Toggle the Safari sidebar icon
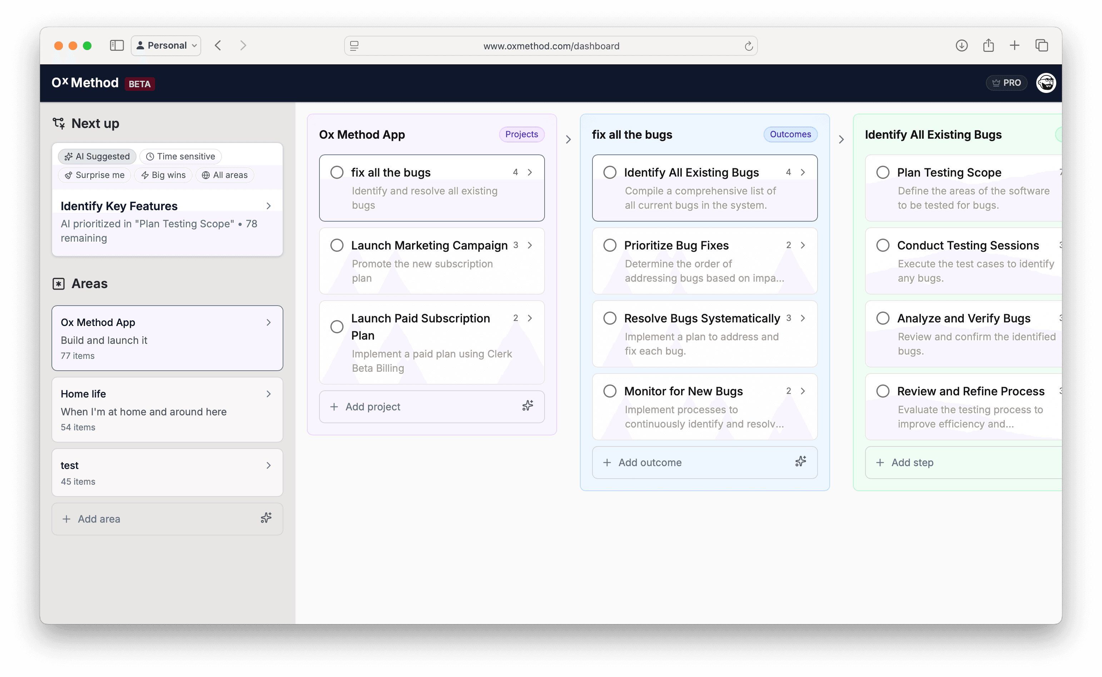Screen dimensions: 1102x677 [117, 45]
